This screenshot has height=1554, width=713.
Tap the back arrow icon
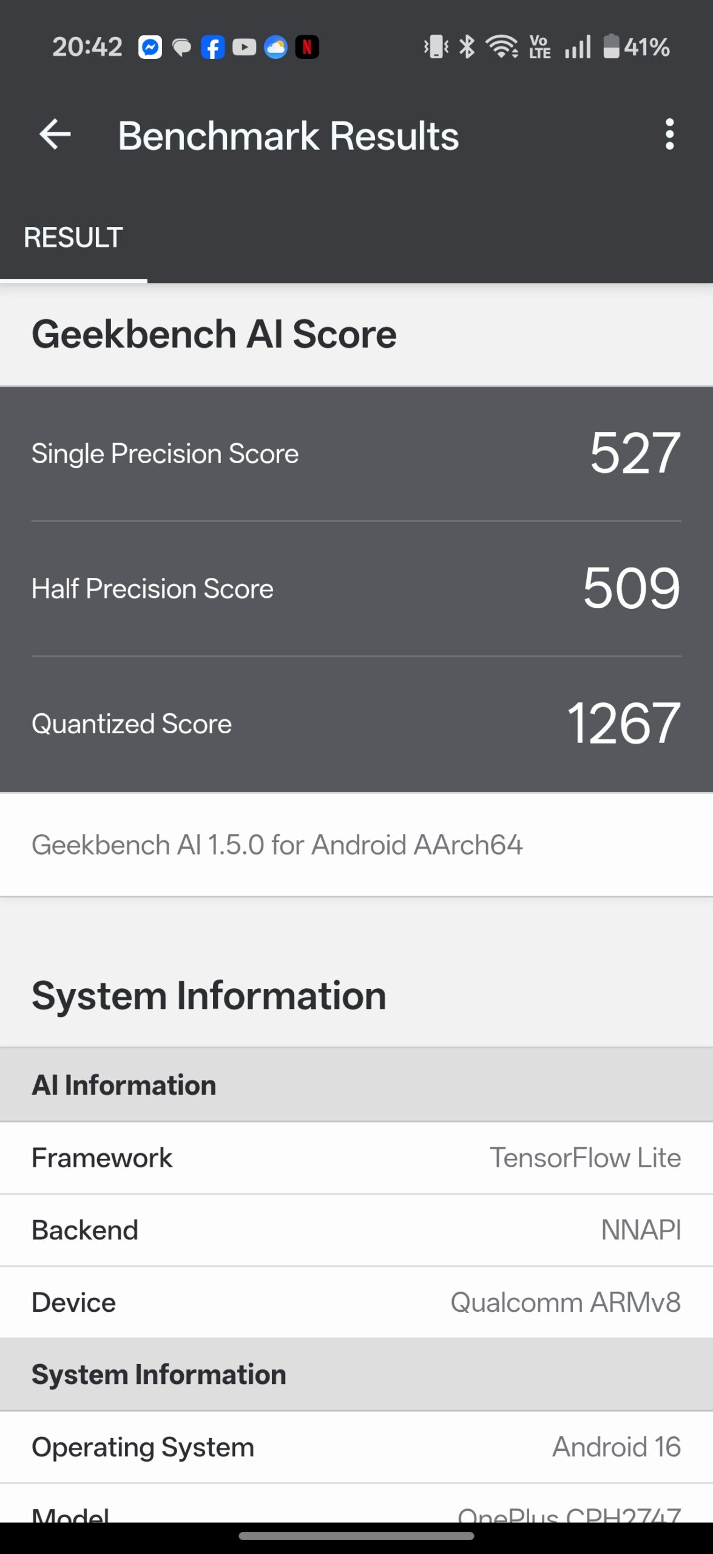point(55,134)
